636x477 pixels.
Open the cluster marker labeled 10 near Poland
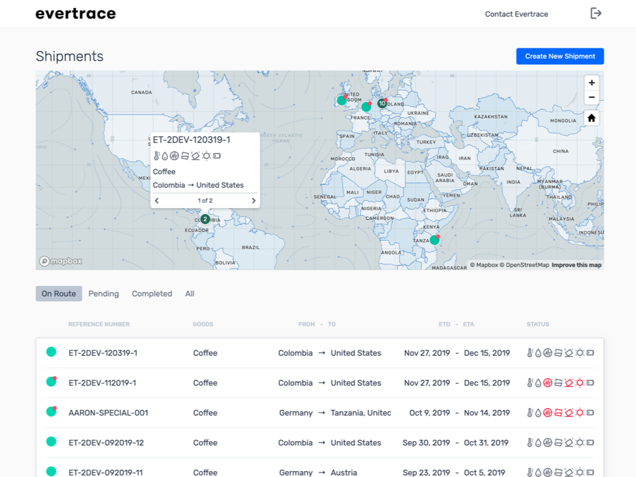[382, 103]
